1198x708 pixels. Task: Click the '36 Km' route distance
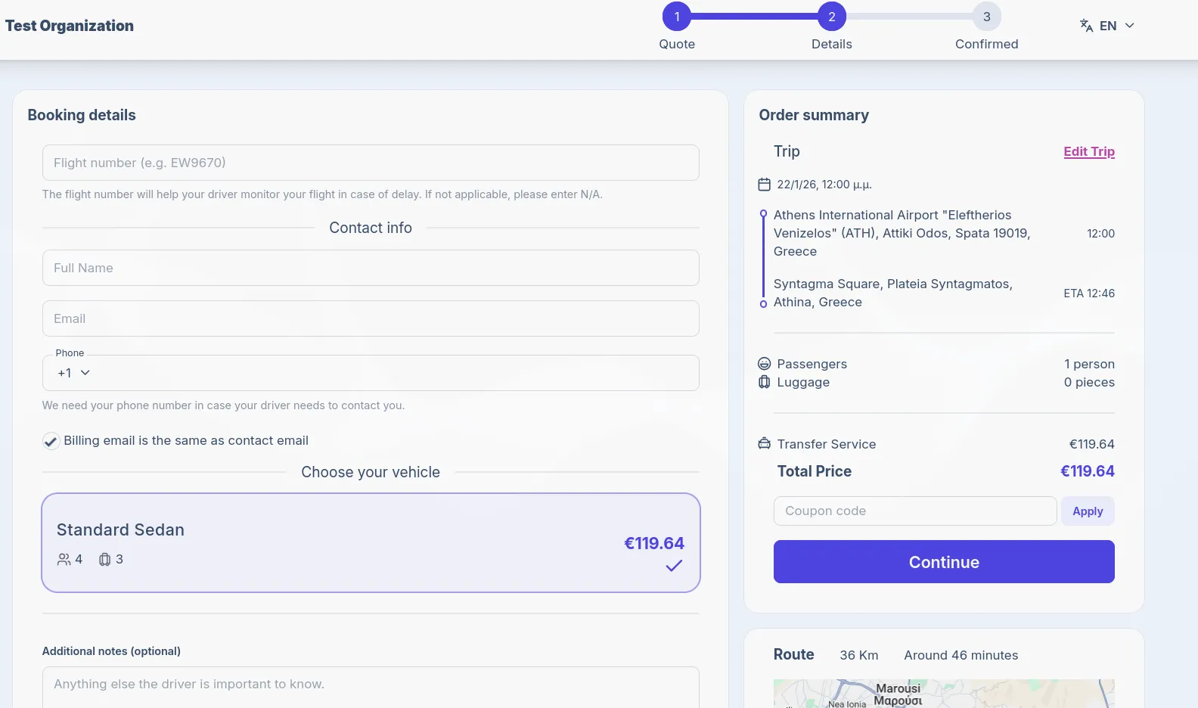coord(859,655)
